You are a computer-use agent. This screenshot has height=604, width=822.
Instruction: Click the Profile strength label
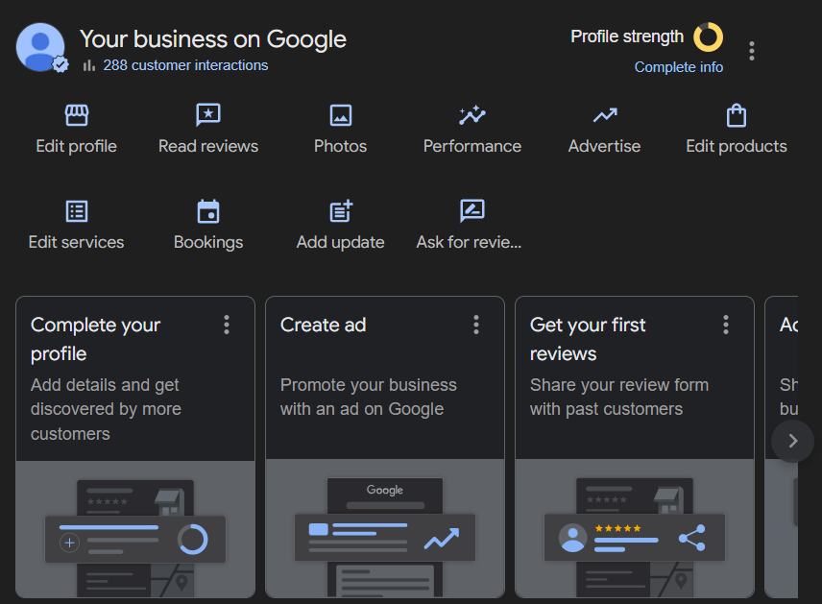627,36
